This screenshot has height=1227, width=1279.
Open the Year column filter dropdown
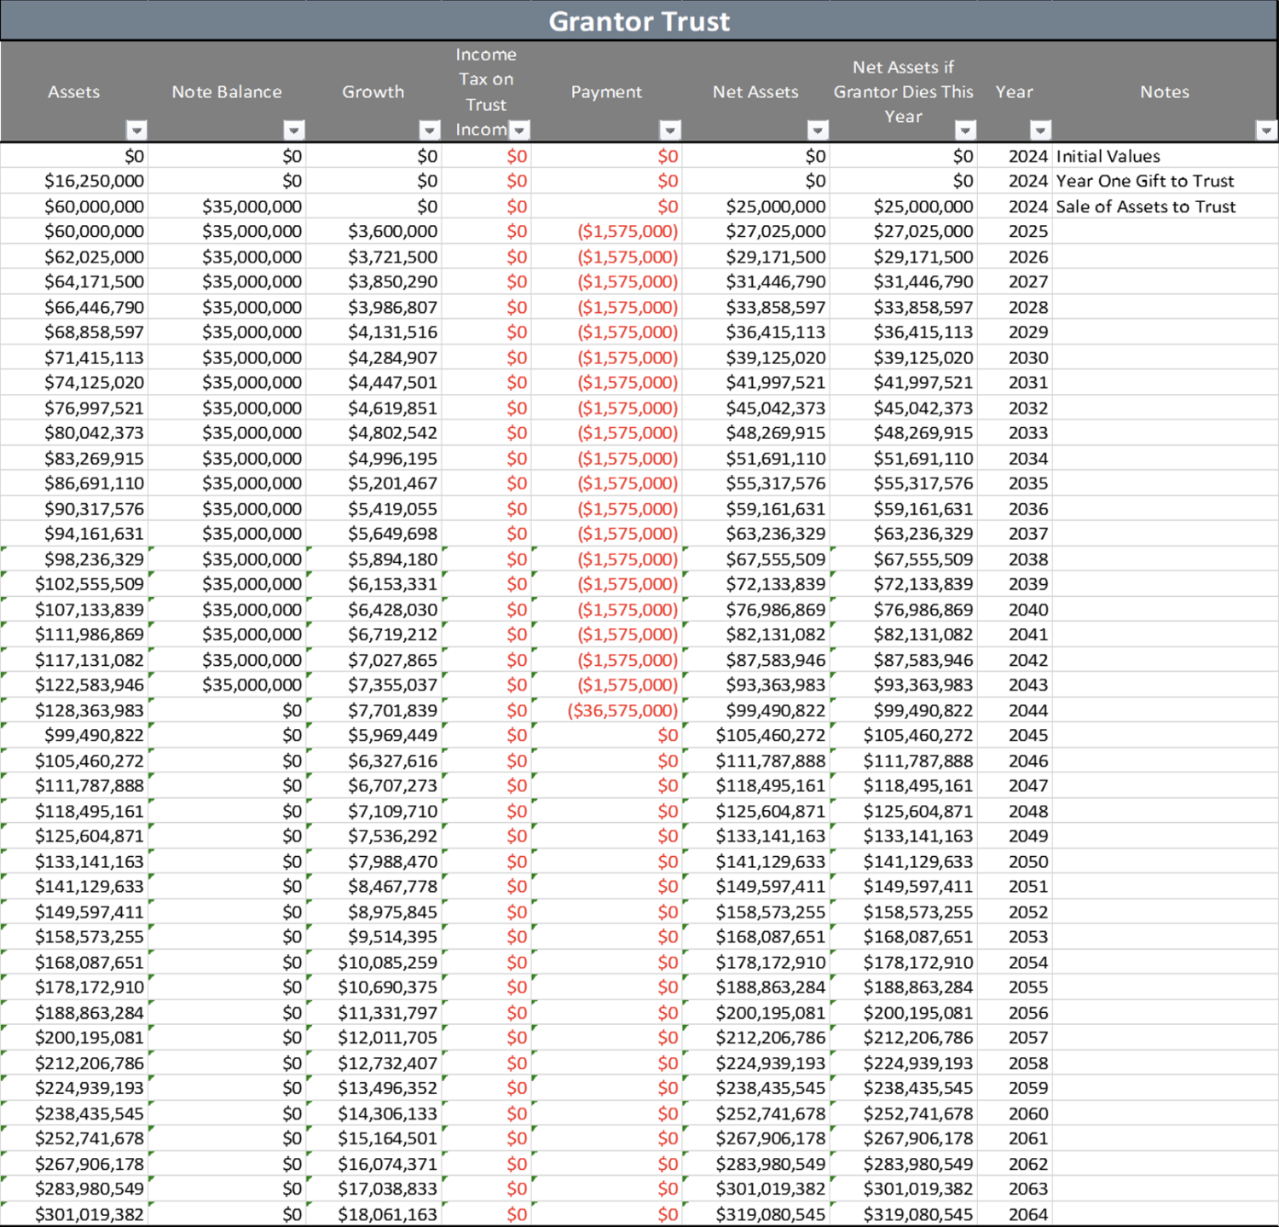(x=1040, y=130)
